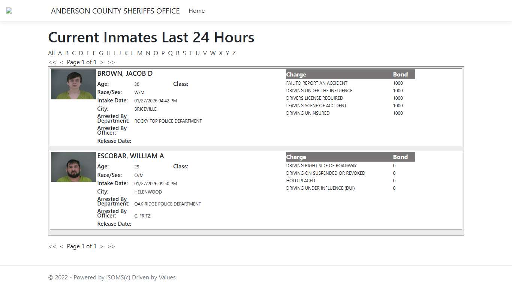The width and height of the screenshot is (512, 288).
Task: Choose letter M in alphabet filter
Action: (139, 53)
